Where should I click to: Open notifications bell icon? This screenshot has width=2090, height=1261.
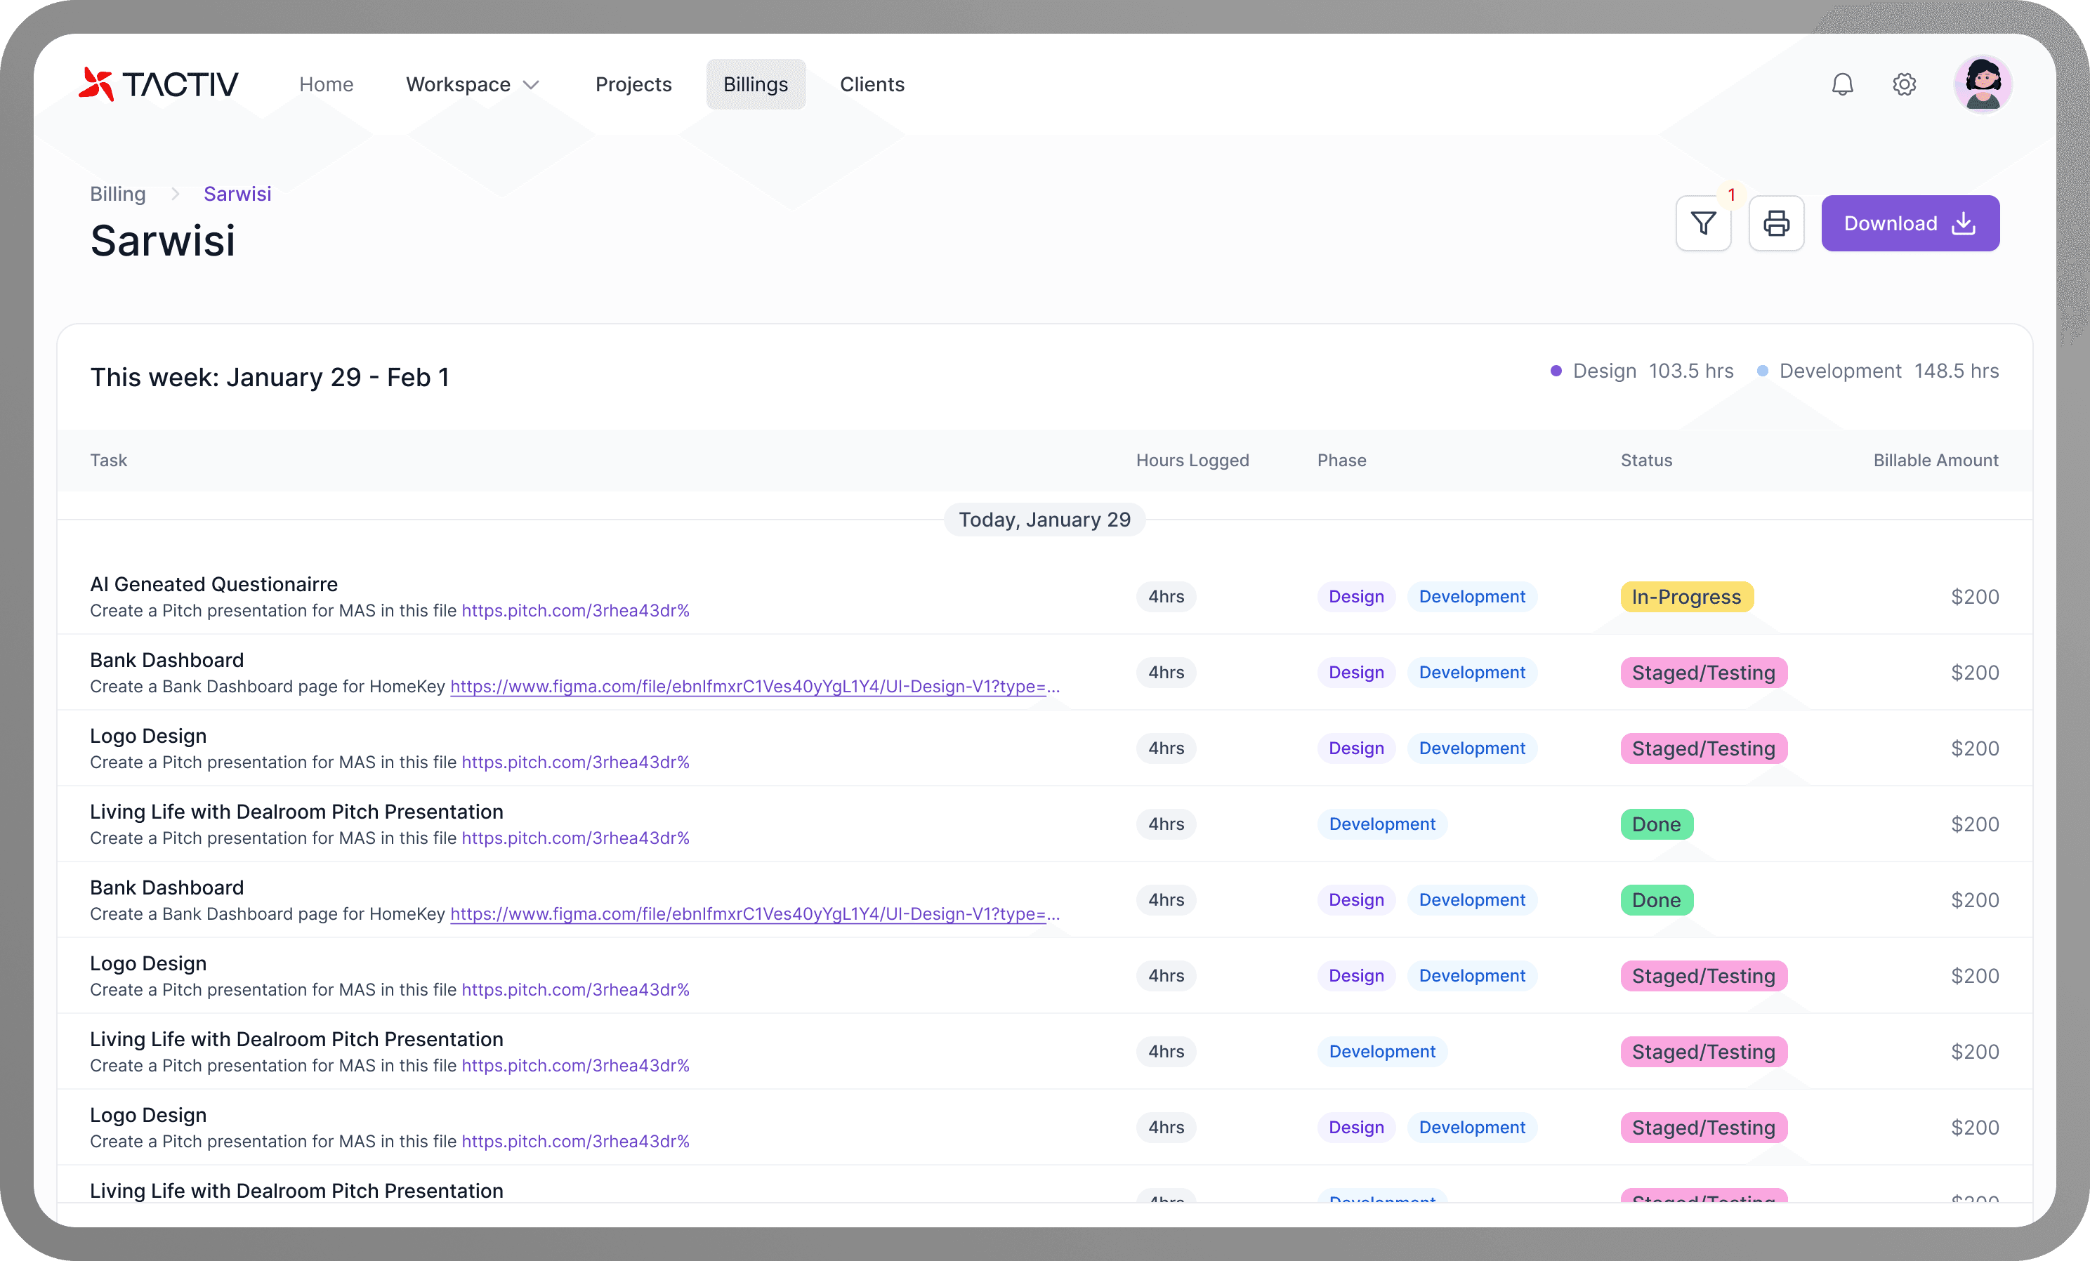pyautogui.click(x=1842, y=84)
